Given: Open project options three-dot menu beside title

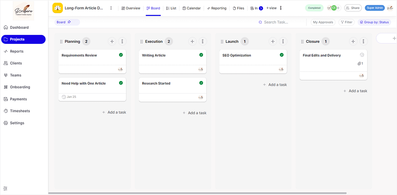Looking at the screenshot, I should click(x=111, y=8).
